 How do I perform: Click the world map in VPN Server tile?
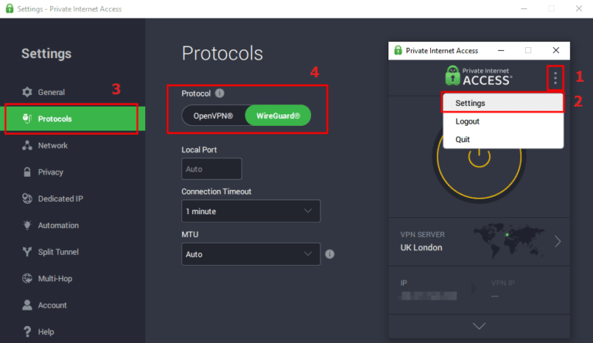(509, 241)
